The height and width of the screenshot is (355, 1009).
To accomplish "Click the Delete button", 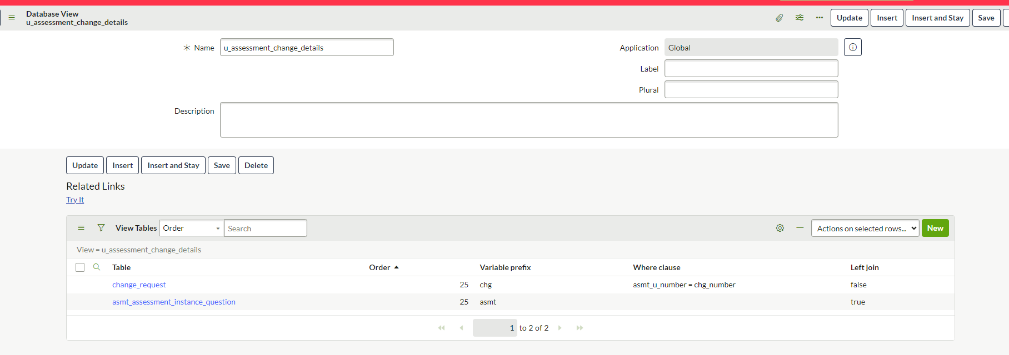I will pyautogui.click(x=256, y=165).
